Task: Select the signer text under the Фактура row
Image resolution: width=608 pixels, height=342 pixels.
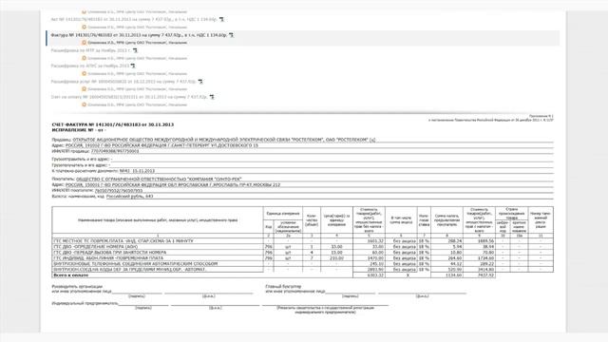Action: pyautogui.click(x=137, y=43)
